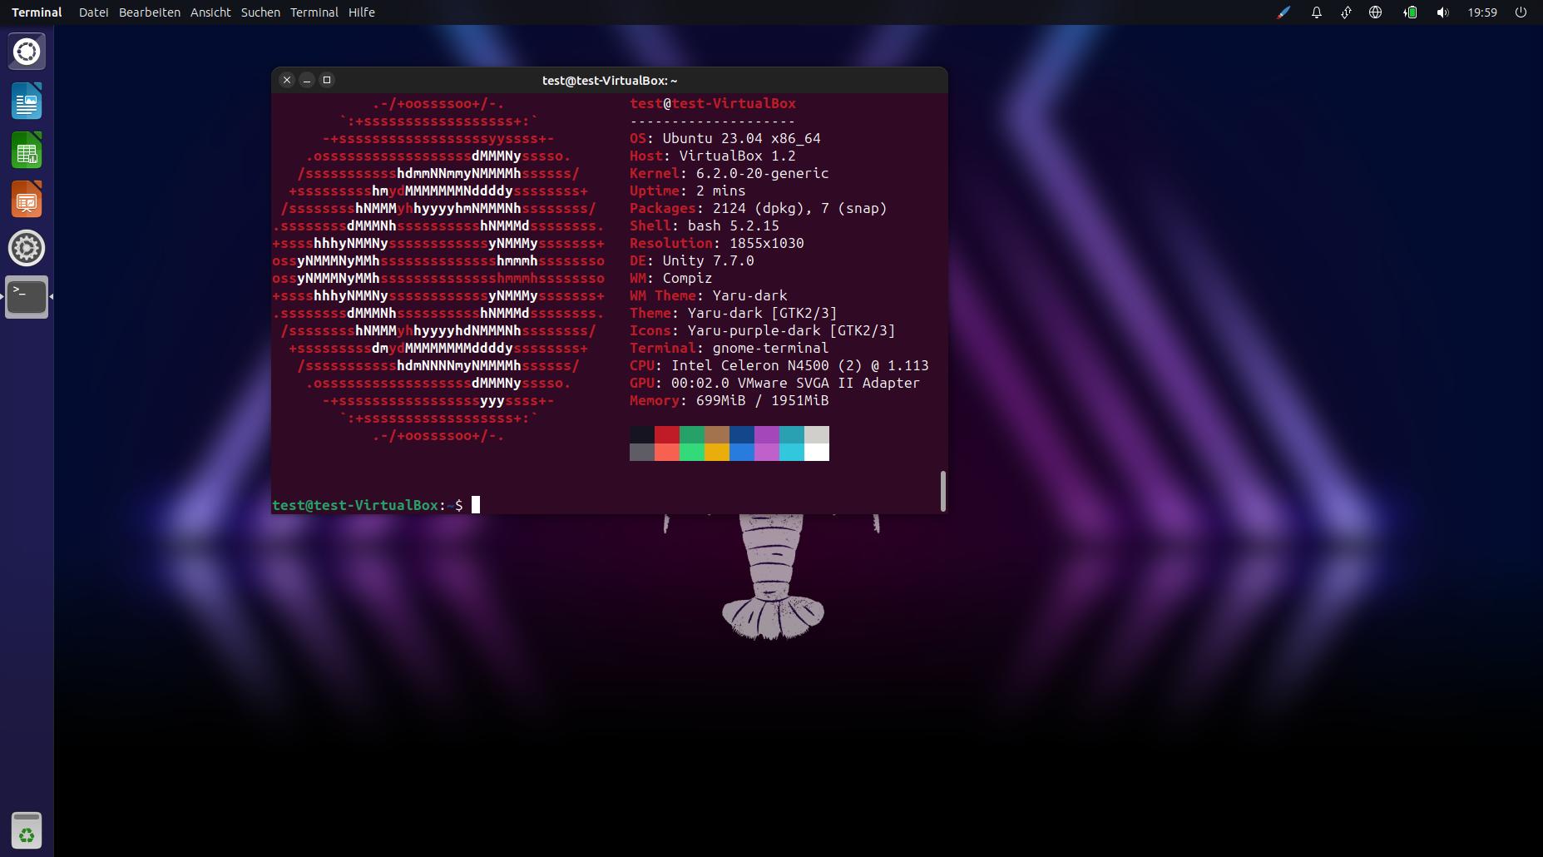Click the 19:59 clock in panel
This screenshot has height=857, width=1543.
tap(1482, 12)
